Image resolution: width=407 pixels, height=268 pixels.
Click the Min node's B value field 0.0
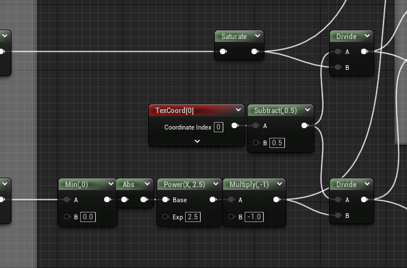point(88,217)
